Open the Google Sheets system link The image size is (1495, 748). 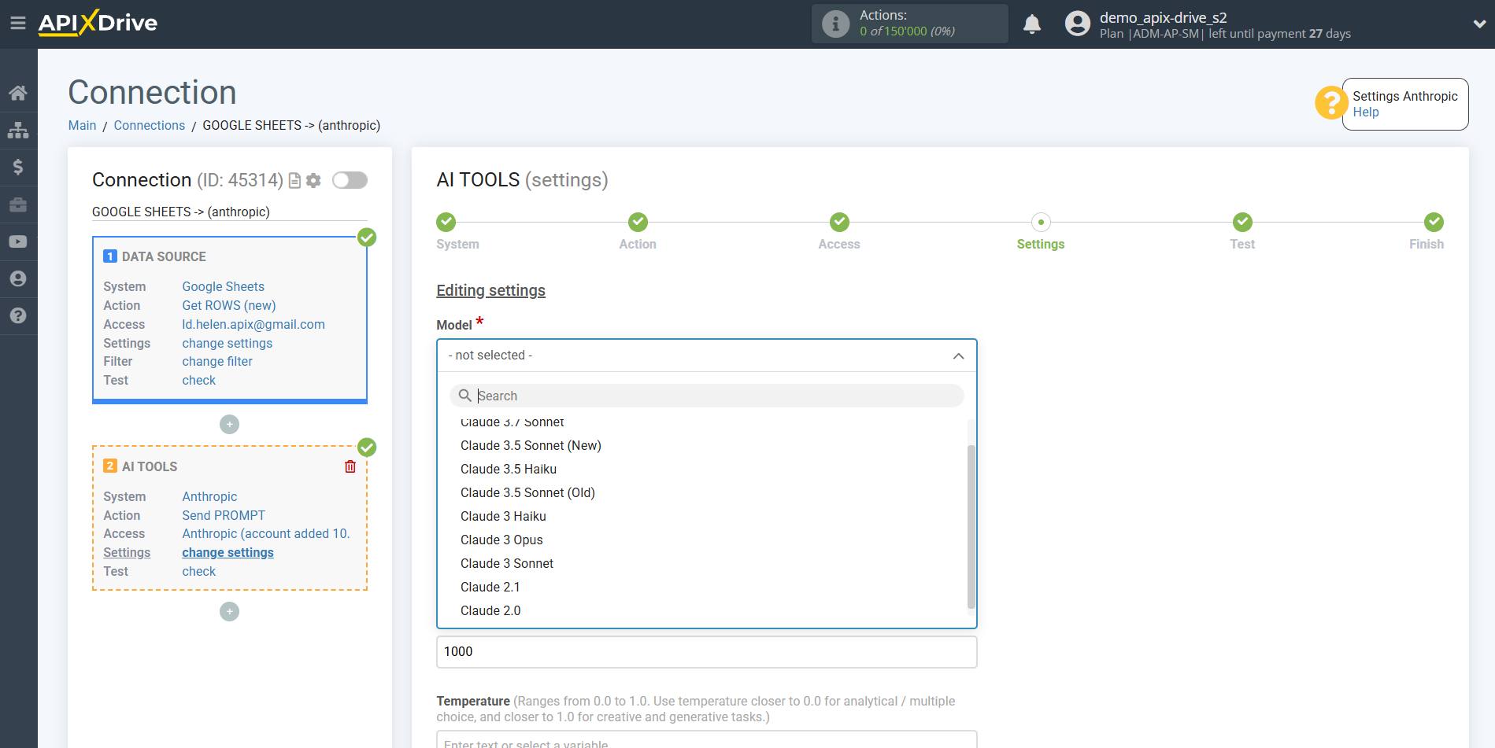pyautogui.click(x=223, y=286)
